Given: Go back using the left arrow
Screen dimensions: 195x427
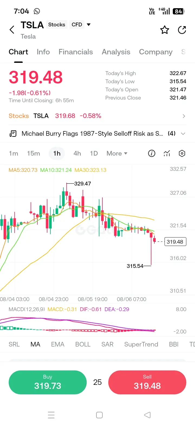Looking at the screenshot, I should click(x=12, y=30).
